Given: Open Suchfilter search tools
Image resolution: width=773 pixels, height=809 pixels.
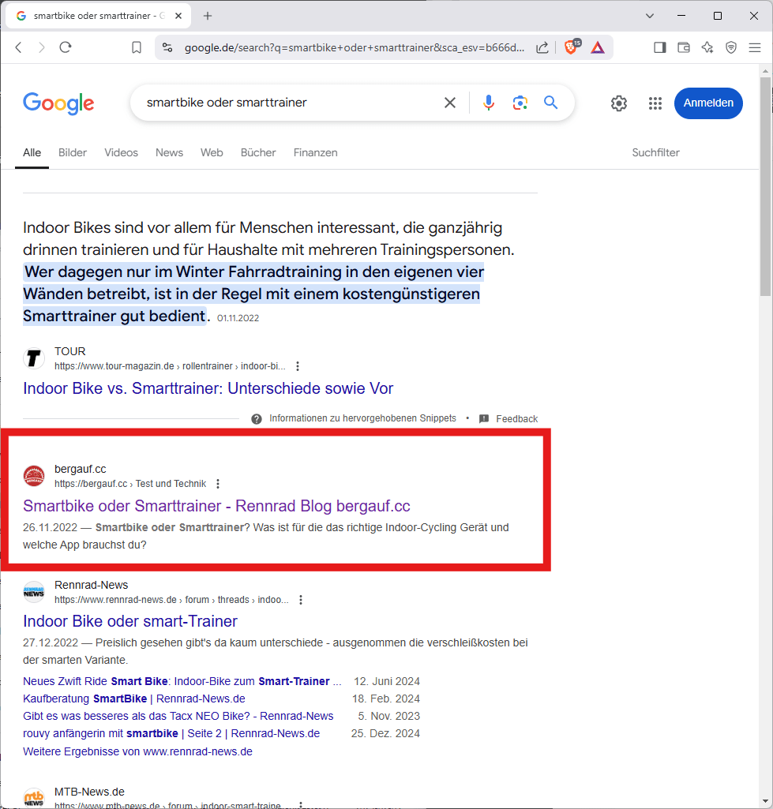Looking at the screenshot, I should point(655,152).
